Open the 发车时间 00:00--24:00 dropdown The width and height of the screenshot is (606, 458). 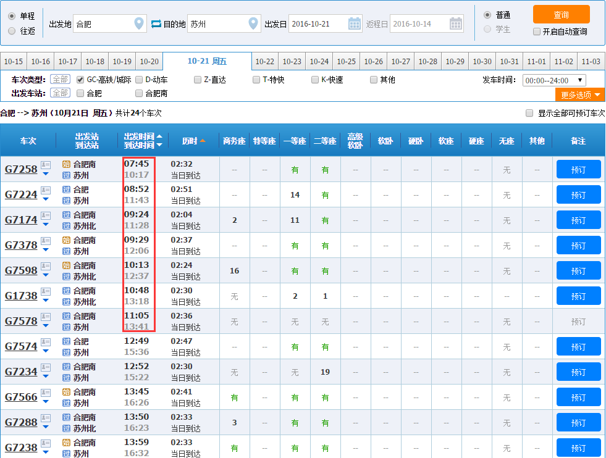[x=554, y=80]
